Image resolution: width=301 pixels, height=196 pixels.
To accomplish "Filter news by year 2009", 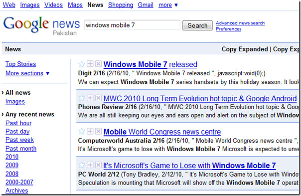I will coord(12,165).
